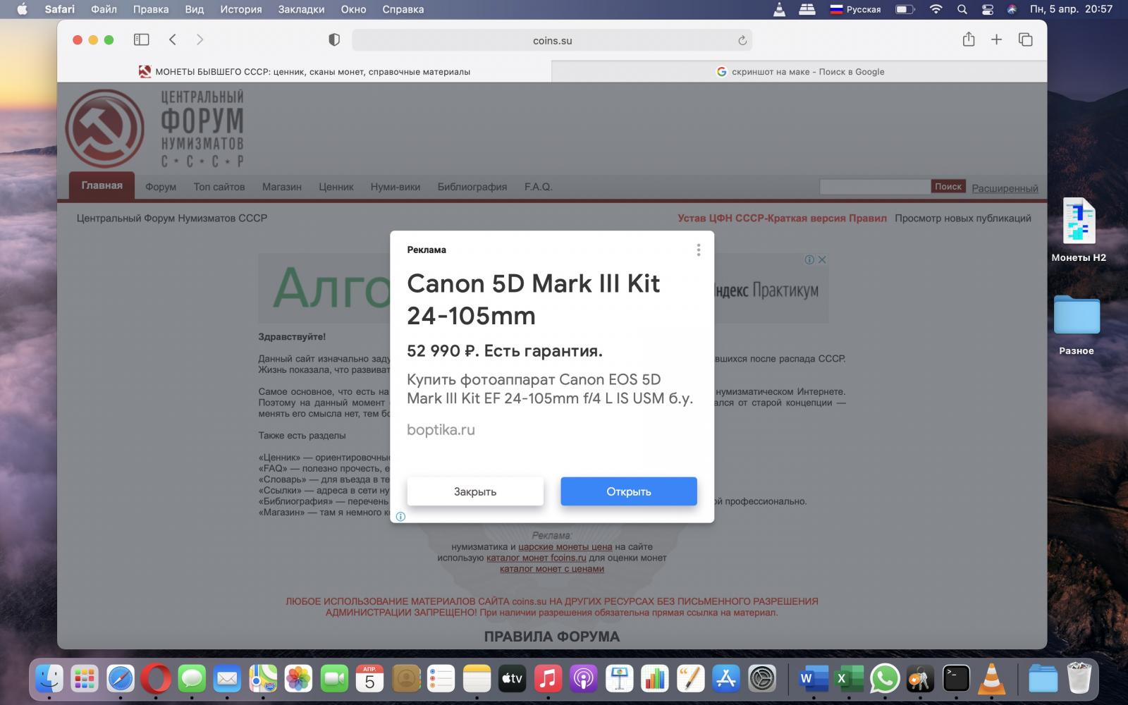Open Launchpad from the dock
This screenshot has height=705, width=1128.
(85, 679)
